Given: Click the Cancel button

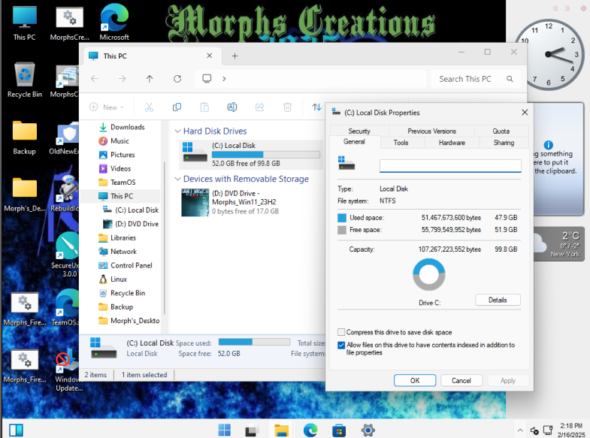Looking at the screenshot, I should click(461, 380).
